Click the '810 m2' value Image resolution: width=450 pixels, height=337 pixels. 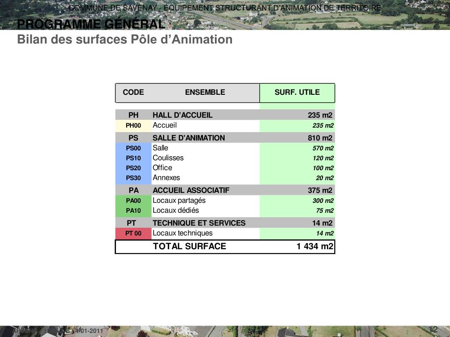pyautogui.click(x=320, y=138)
